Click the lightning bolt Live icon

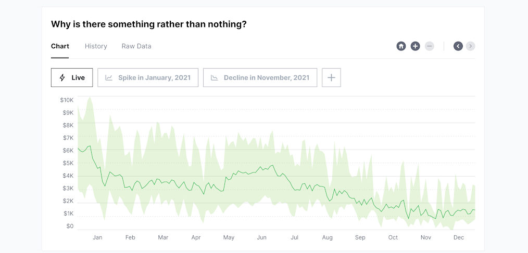click(62, 77)
